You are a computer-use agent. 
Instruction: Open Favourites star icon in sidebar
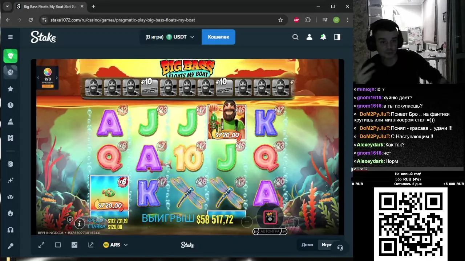click(11, 89)
